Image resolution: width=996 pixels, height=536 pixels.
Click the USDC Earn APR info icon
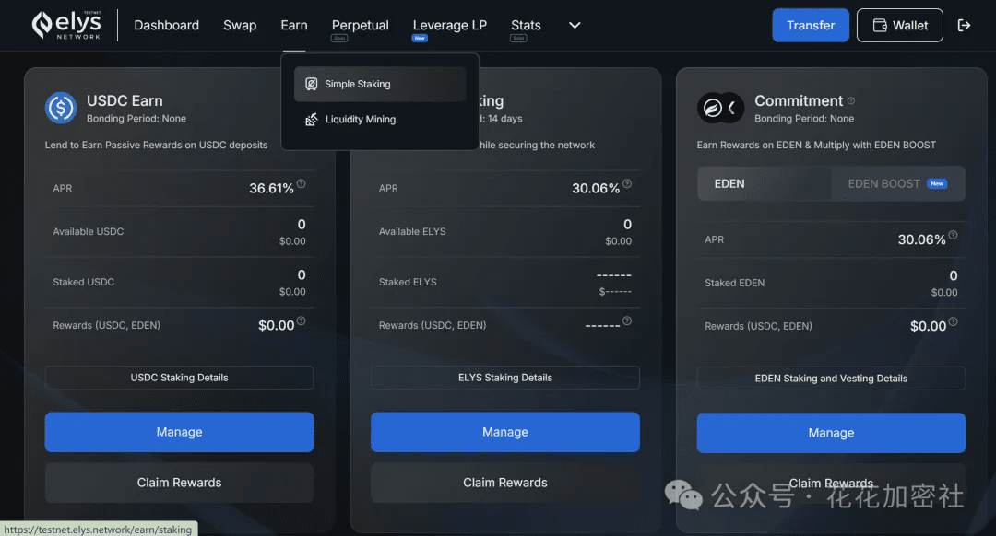[301, 183]
